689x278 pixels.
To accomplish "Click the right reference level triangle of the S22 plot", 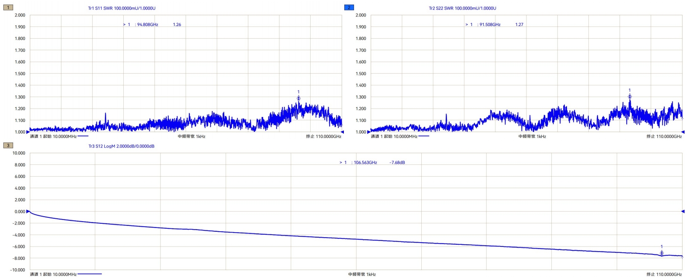I will (683, 132).
